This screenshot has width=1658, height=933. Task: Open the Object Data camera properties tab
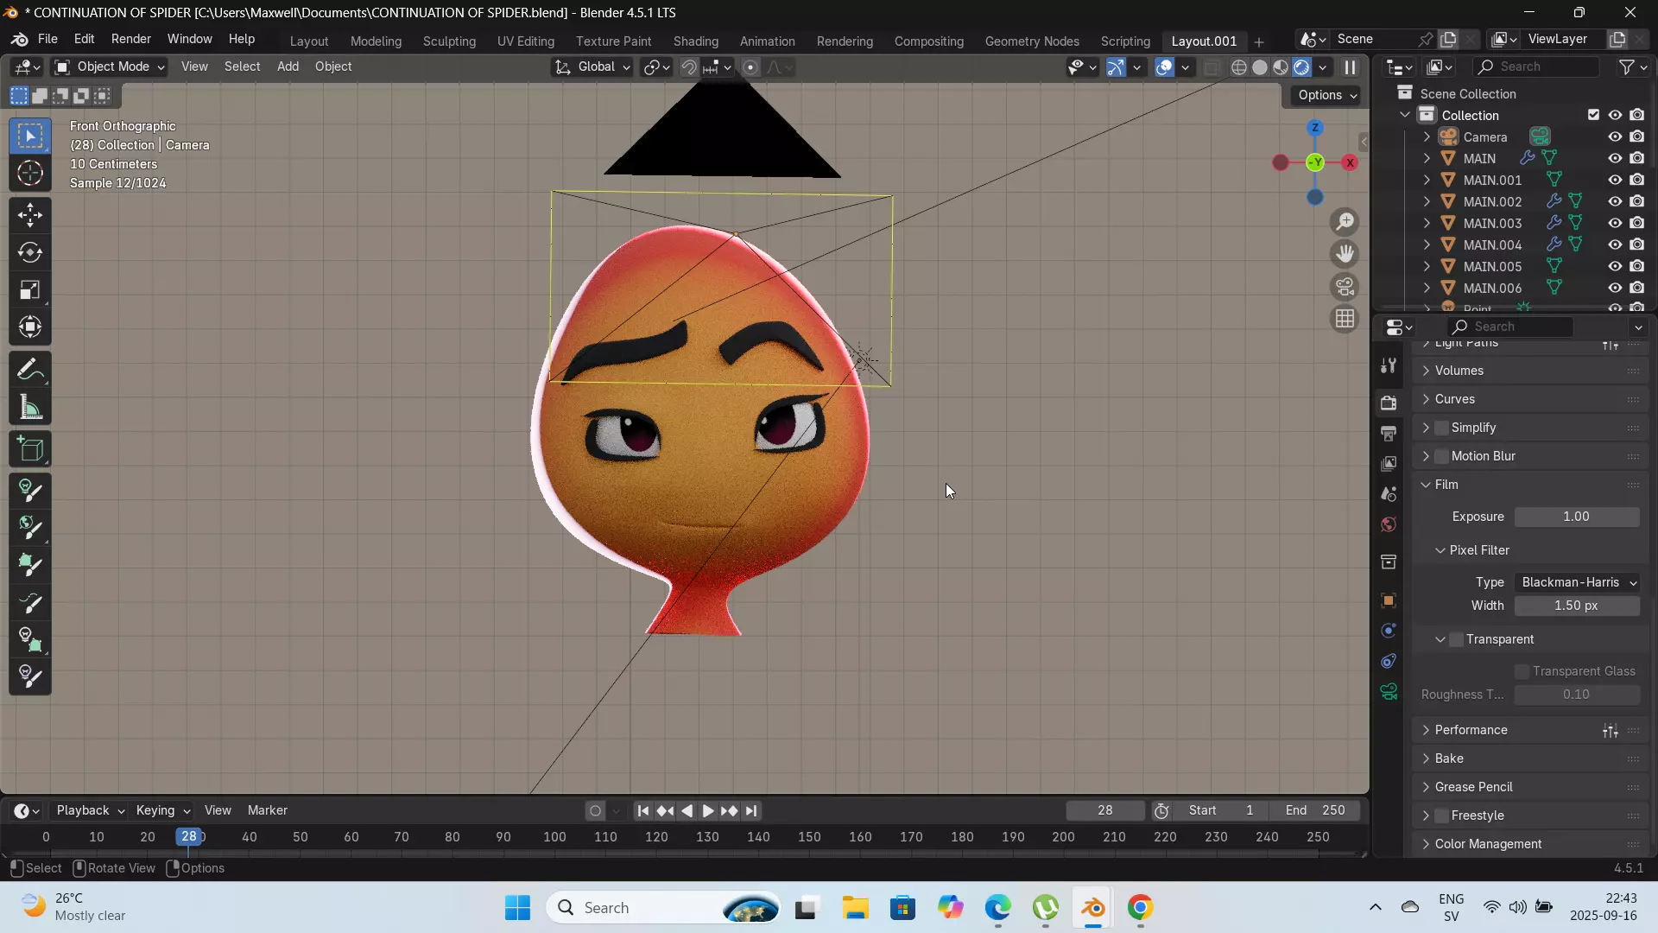coord(1389,692)
